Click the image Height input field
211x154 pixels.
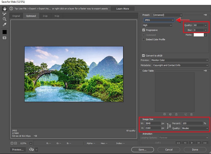tap(153, 128)
